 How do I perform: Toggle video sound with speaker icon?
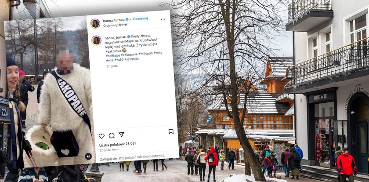pos(88,157)
